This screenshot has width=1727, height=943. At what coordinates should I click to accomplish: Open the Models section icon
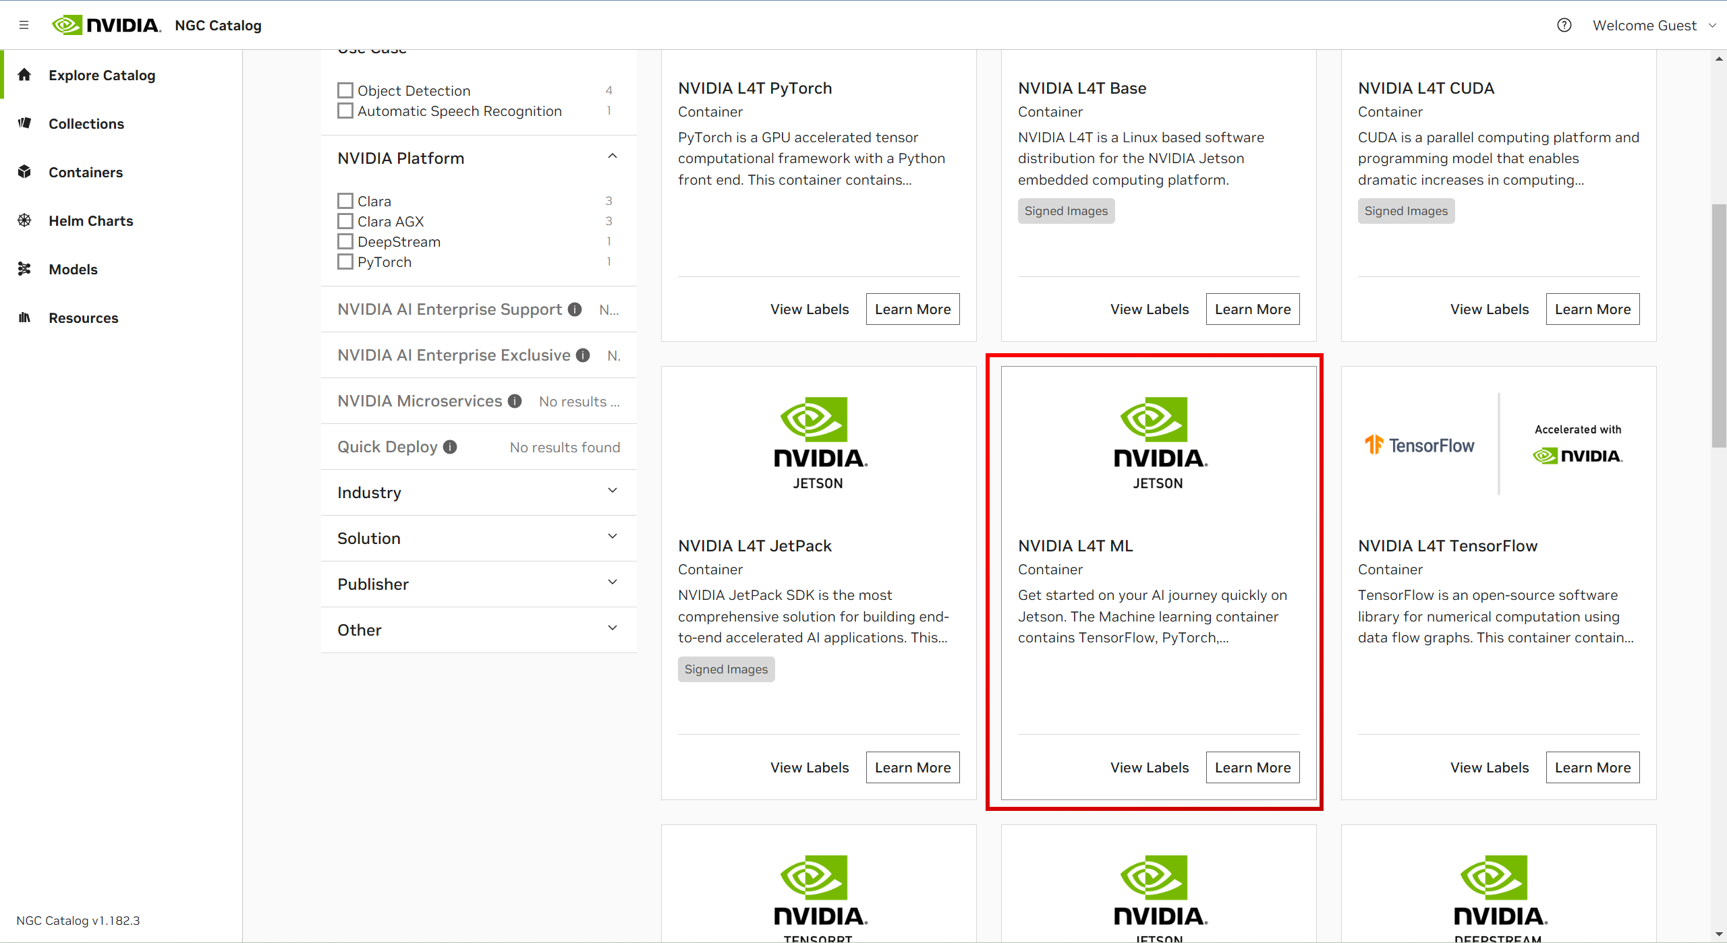pyautogui.click(x=24, y=269)
